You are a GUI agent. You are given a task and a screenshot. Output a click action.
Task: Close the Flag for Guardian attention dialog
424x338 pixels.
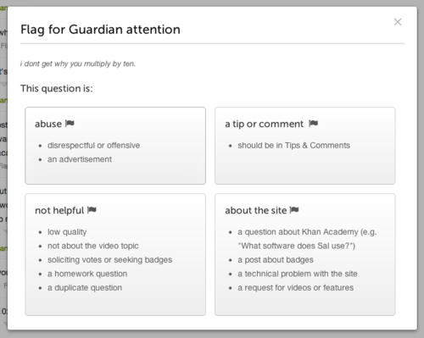tap(398, 22)
